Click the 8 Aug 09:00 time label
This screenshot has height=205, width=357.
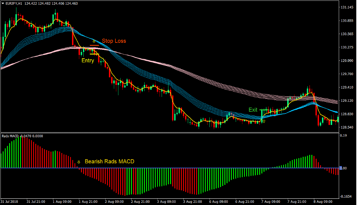323,202
